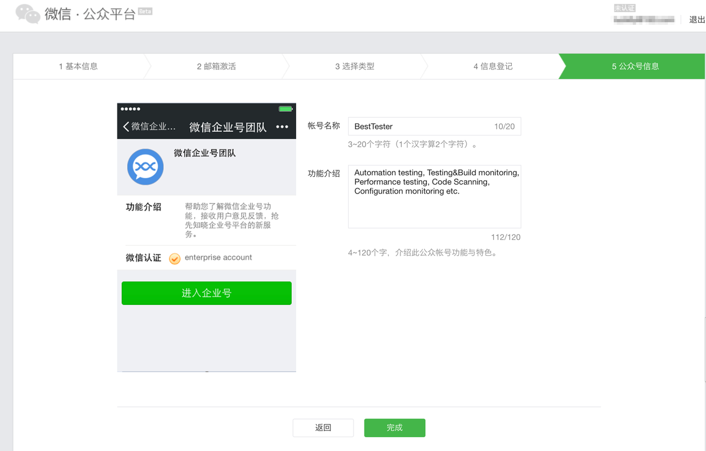706x451 pixels.
Task: Click the orange verification checkmark icon
Action: point(175,259)
